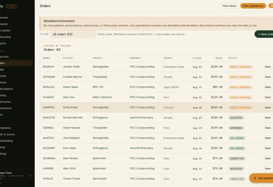Open Channels in the sidebar

pyautogui.click(x=16, y=76)
